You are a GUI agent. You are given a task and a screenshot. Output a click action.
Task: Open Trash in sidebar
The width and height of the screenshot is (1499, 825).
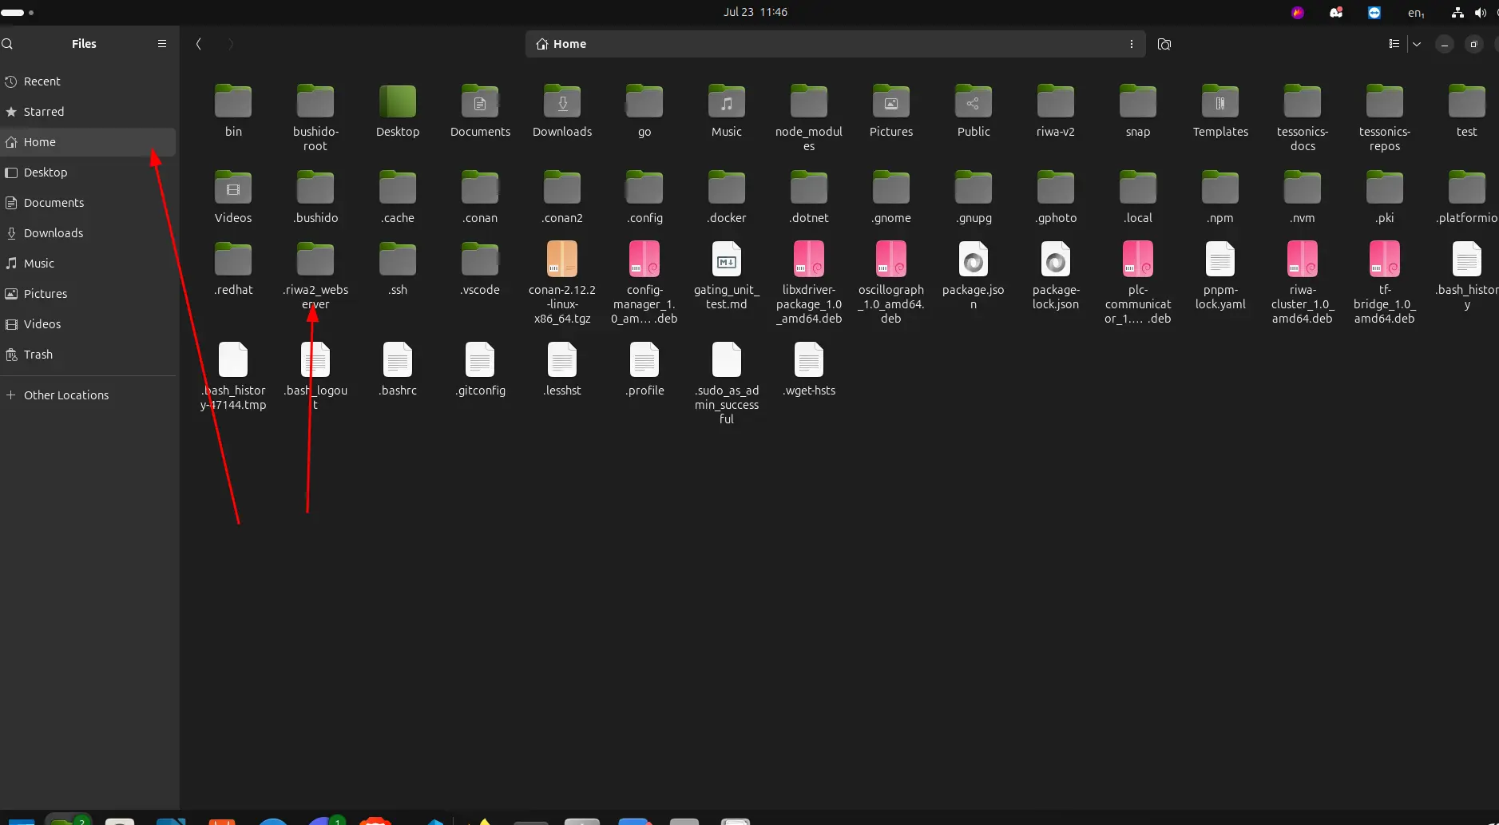click(x=88, y=355)
